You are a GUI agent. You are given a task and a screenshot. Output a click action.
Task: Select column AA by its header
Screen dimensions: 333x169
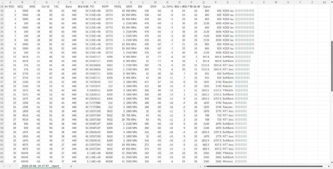pos(324,2)
